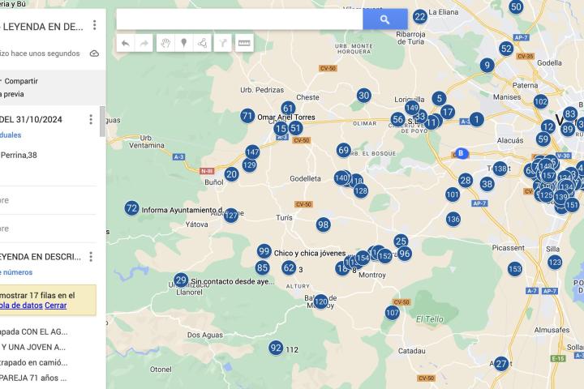Select the 'PAREJA 71 años' list entry
Viewport: 584px width, 389px height.
pyautogui.click(x=33, y=378)
